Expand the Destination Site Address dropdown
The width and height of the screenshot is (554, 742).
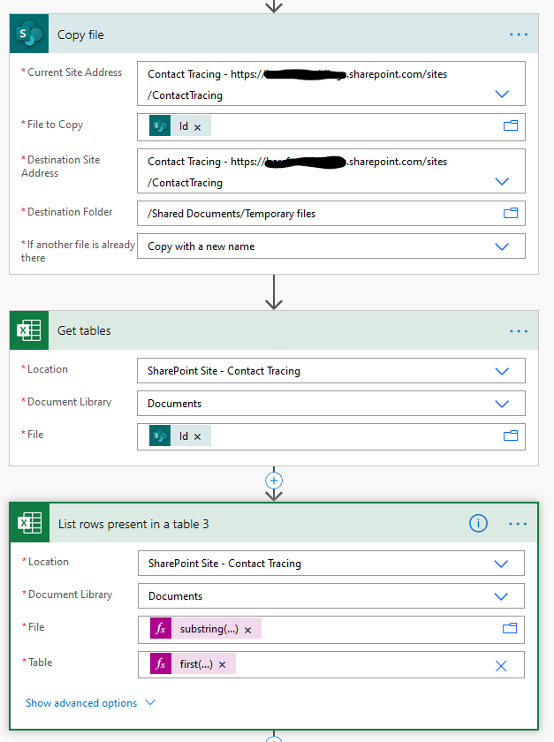coord(502,181)
